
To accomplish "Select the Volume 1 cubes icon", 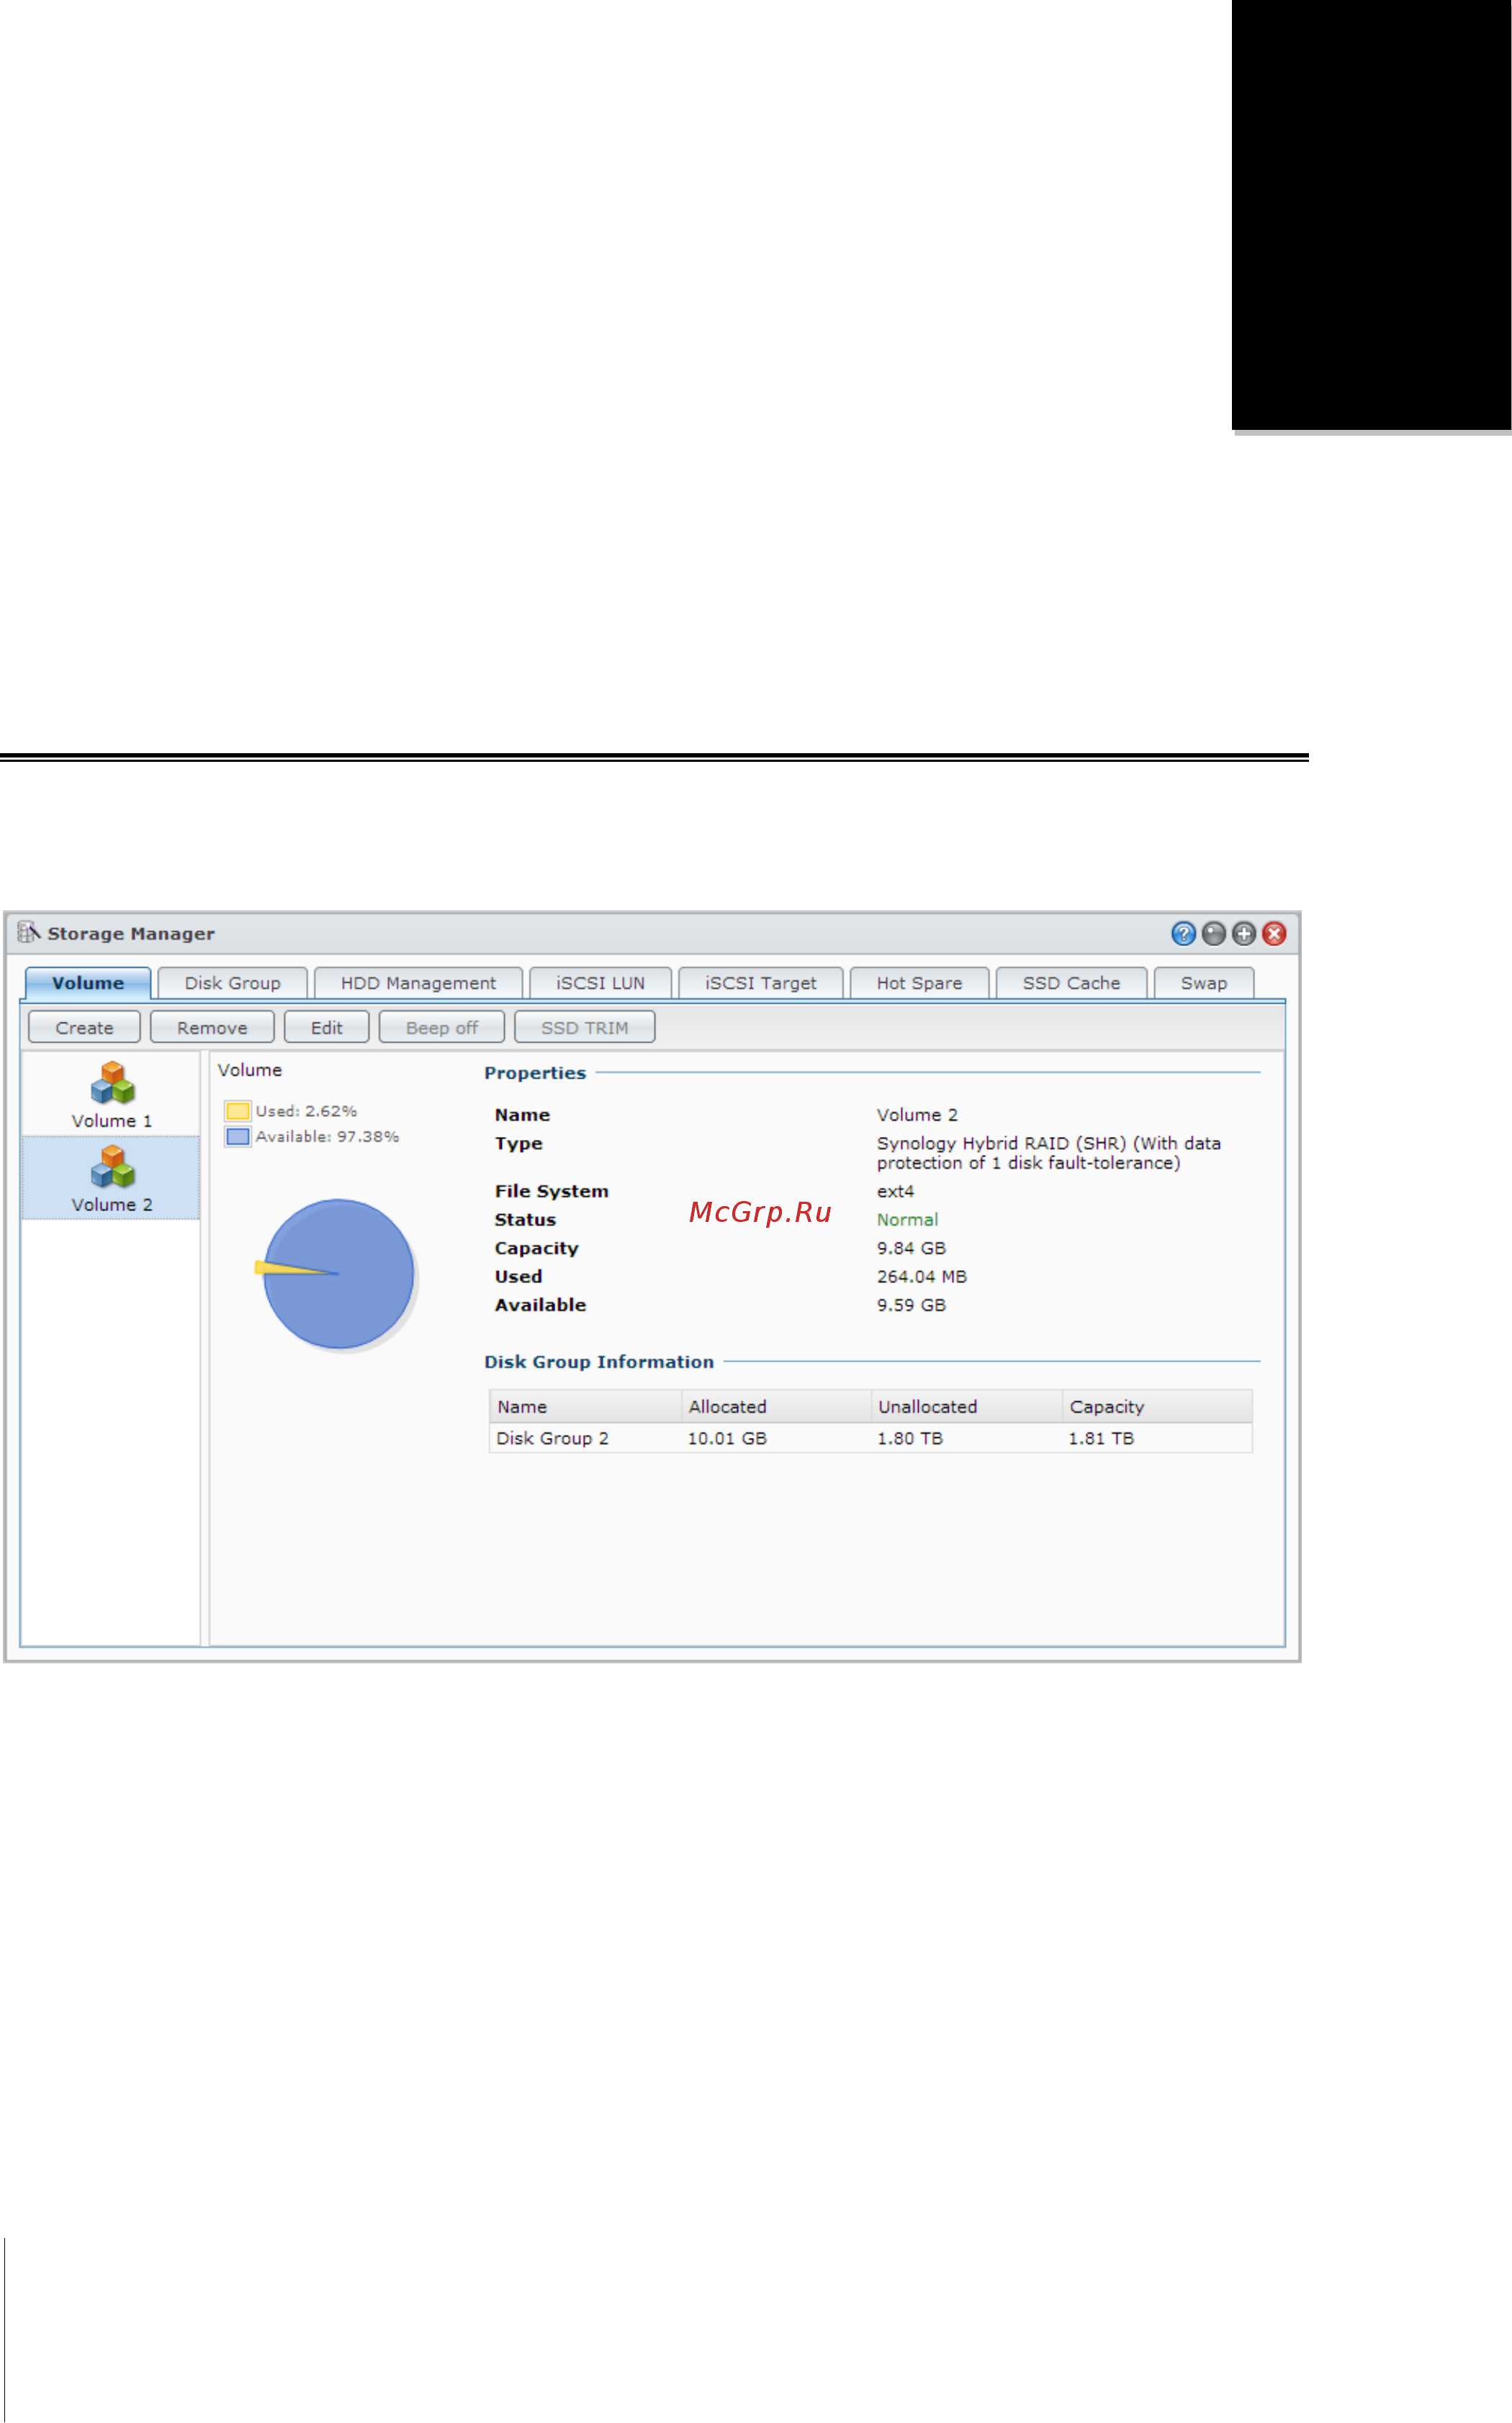I will point(112,1082).
